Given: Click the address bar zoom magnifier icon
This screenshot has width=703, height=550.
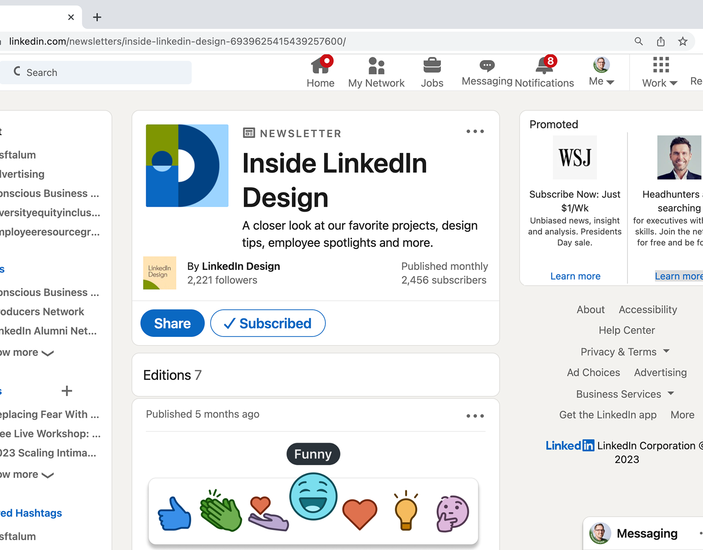Looking at the screenshot, I should click(638, 41).
